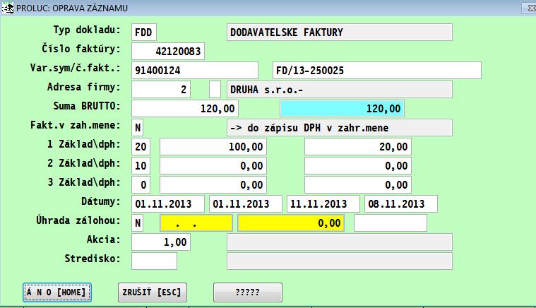Select the empty Stredisko code field
Image resolution: width=536 pixels, height=308 pixels.
click(154, 261)
